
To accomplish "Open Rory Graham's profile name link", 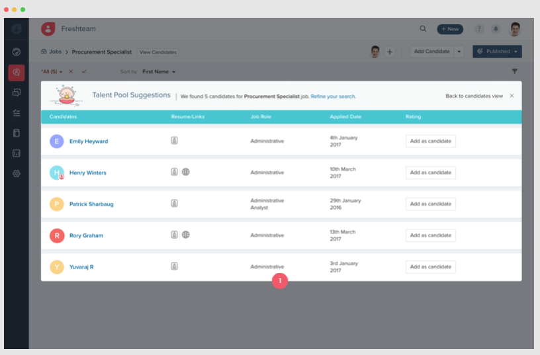I will 86,235.
